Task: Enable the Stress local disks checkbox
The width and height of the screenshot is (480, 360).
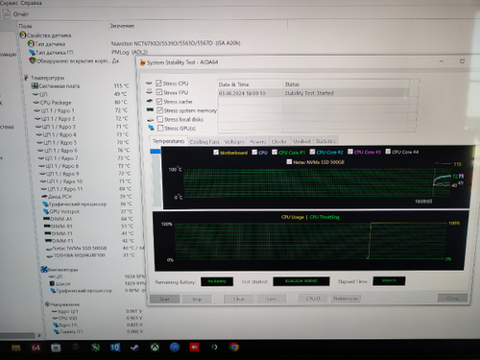Action: point(160,119)
